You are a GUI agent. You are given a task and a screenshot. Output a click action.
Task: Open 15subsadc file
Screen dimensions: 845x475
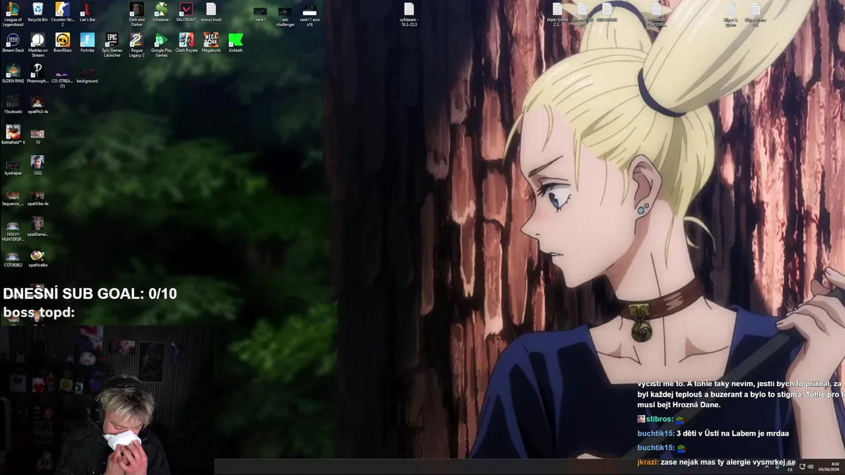[13, 104]
